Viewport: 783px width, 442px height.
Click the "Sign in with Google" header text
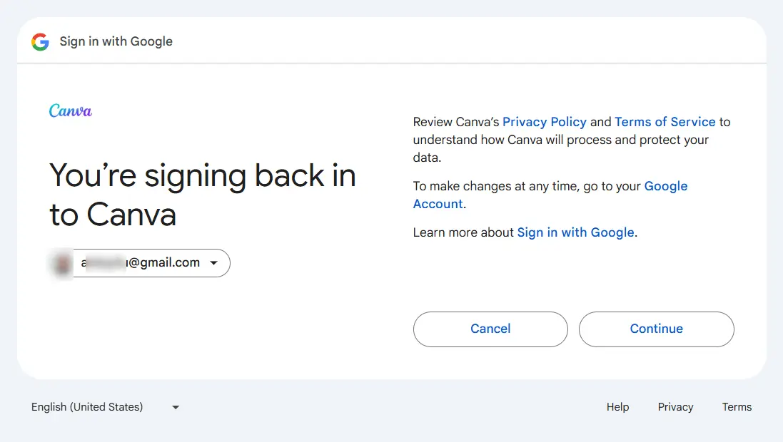pyautogui.click(x=116, y=41)
